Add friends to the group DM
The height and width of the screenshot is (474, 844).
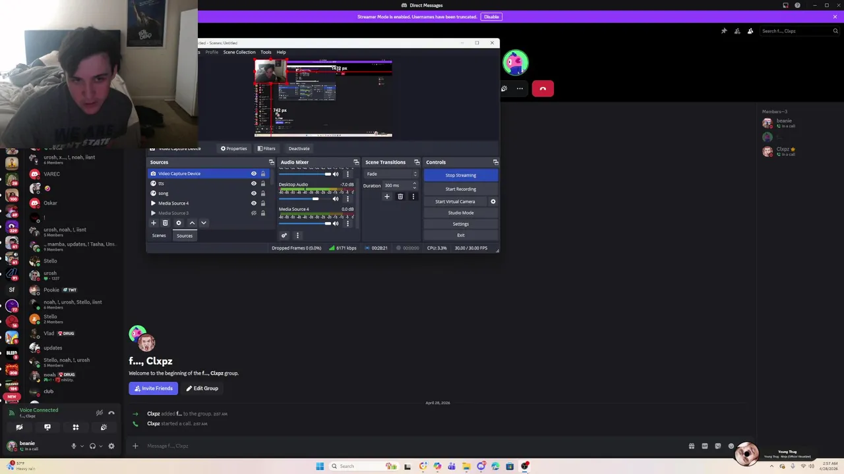click(x=737, y=31)
